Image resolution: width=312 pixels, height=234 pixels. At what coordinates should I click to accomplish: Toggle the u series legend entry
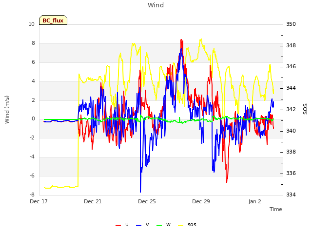click(122, 225)
